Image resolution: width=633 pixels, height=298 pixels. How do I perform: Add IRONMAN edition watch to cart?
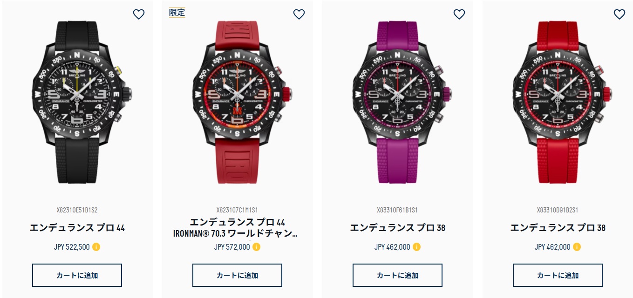point(237,275)
